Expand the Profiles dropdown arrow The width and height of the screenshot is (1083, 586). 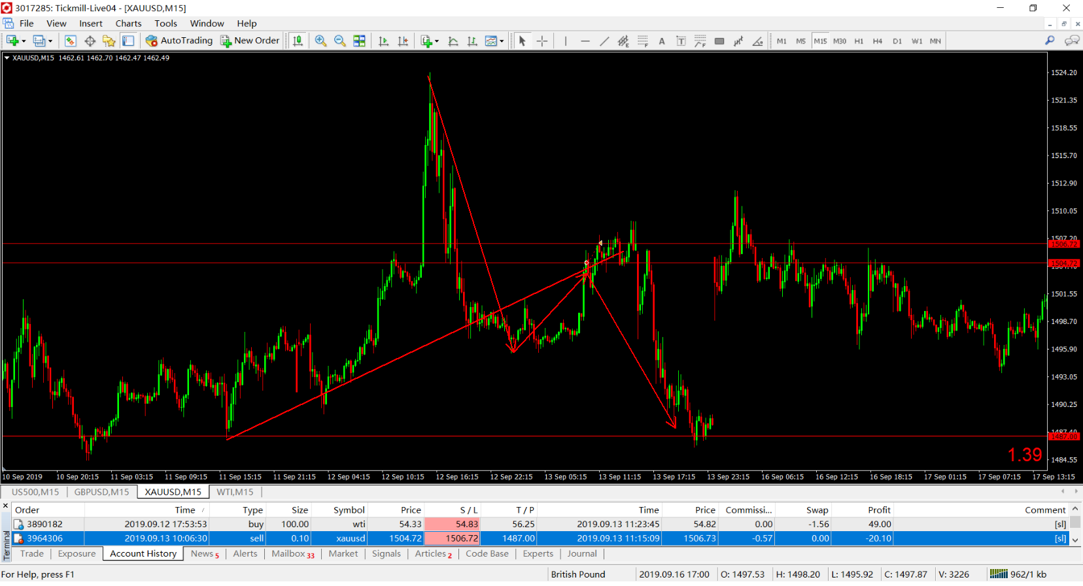[50, 41]
